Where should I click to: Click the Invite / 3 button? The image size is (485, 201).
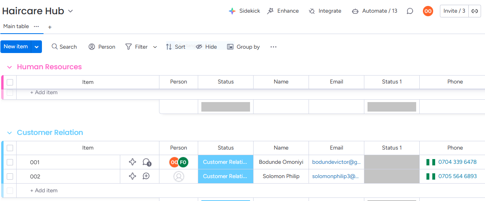coord(454,11)
